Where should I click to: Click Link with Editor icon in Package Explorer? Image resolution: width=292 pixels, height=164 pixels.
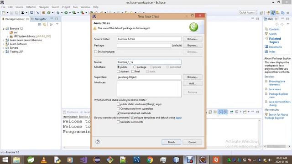(x=45, y=24)
